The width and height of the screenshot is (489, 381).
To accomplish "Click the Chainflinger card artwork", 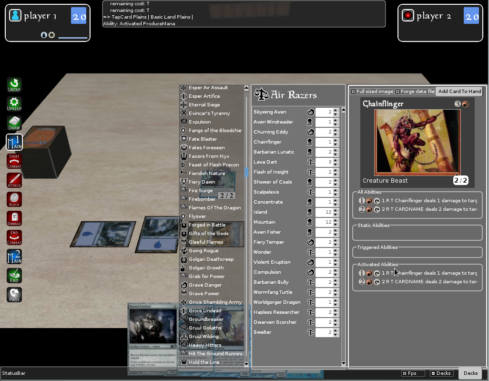I will [x=418, y=142].
